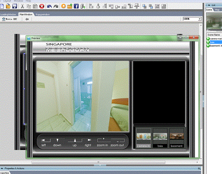This screenshot has height=174, width=222.
Task: Open the Window menu
Action: pos(18,1)
